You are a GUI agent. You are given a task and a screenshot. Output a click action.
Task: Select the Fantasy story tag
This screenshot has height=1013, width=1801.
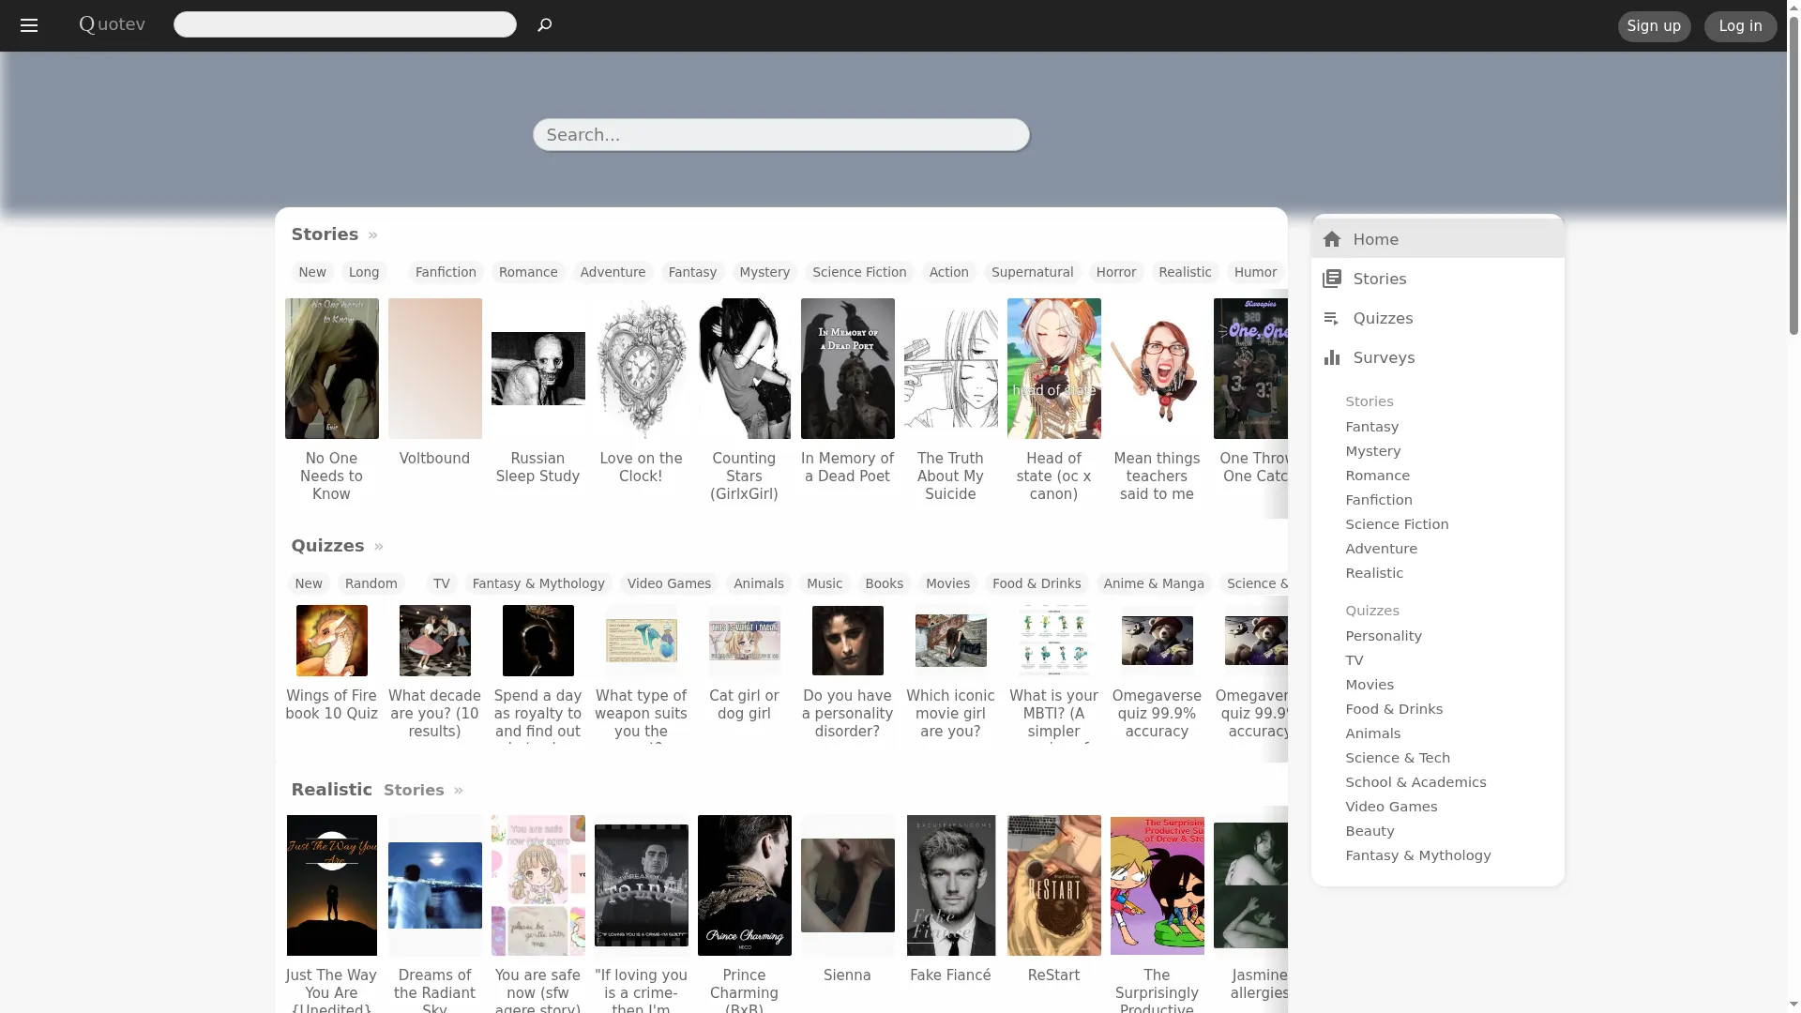point(692,272)
